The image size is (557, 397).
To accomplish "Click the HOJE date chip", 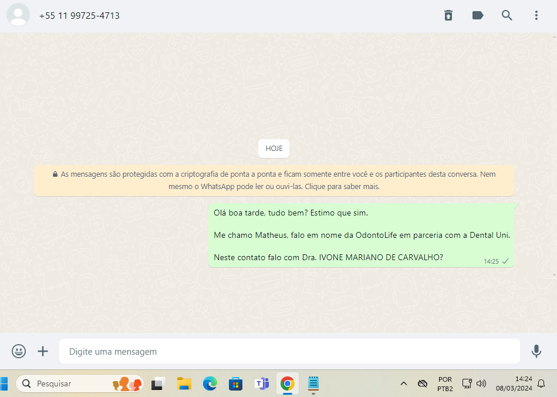I will tap(274, 149).
